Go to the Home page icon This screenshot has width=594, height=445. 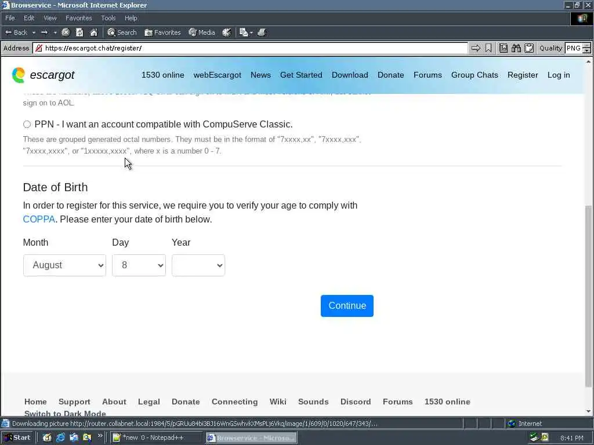click(x=93, y=32)
